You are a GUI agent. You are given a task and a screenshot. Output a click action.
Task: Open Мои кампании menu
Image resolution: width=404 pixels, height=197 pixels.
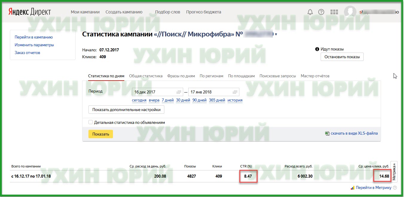coord(85,12)
